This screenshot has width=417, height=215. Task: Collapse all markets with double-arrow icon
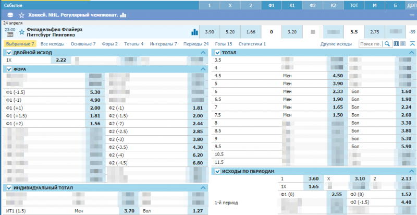(x=412, y=44)
